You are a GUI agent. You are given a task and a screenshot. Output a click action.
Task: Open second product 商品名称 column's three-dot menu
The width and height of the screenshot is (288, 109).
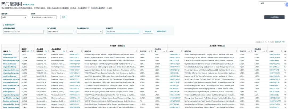click(236, 51)
